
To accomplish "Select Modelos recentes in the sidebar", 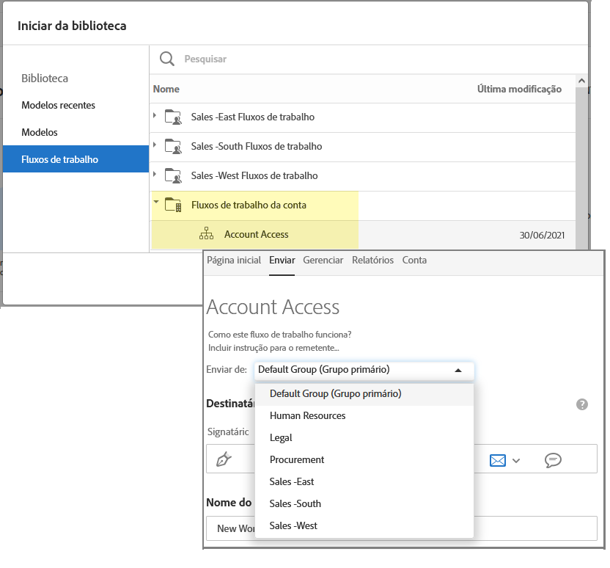I will [59, 105].
